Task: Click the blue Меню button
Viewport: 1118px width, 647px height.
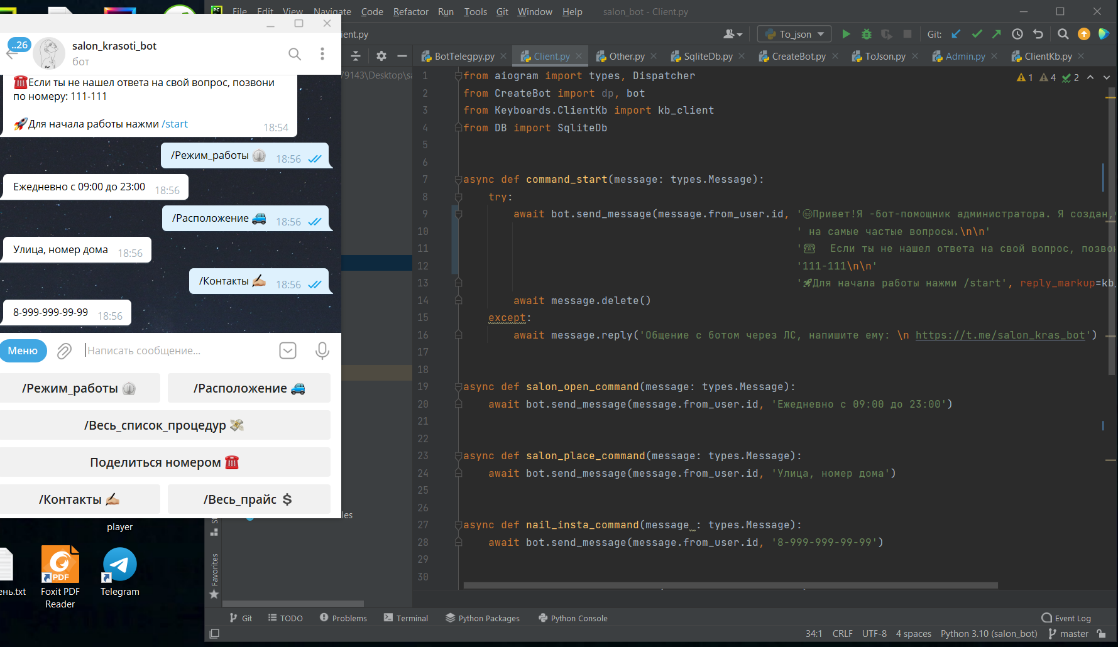Action: pyautogui.click(x=23, y=351)
